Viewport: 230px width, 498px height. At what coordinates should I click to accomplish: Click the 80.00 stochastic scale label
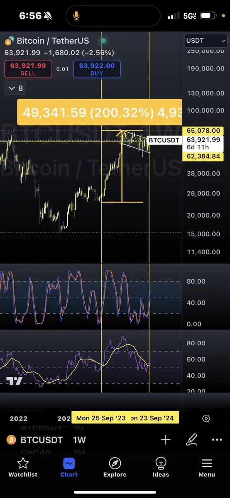click(196, 281)
